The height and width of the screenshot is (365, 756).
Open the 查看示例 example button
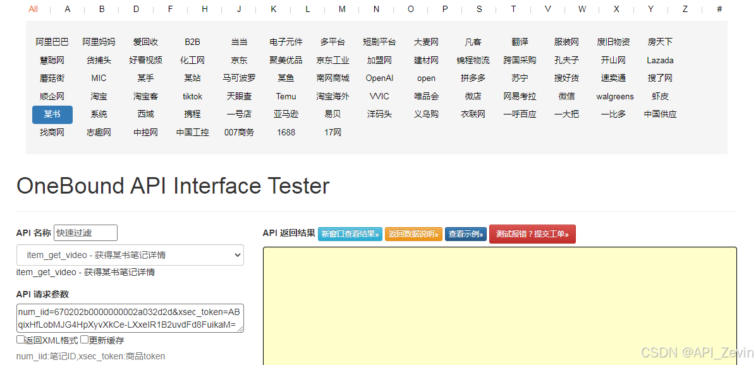466,234
